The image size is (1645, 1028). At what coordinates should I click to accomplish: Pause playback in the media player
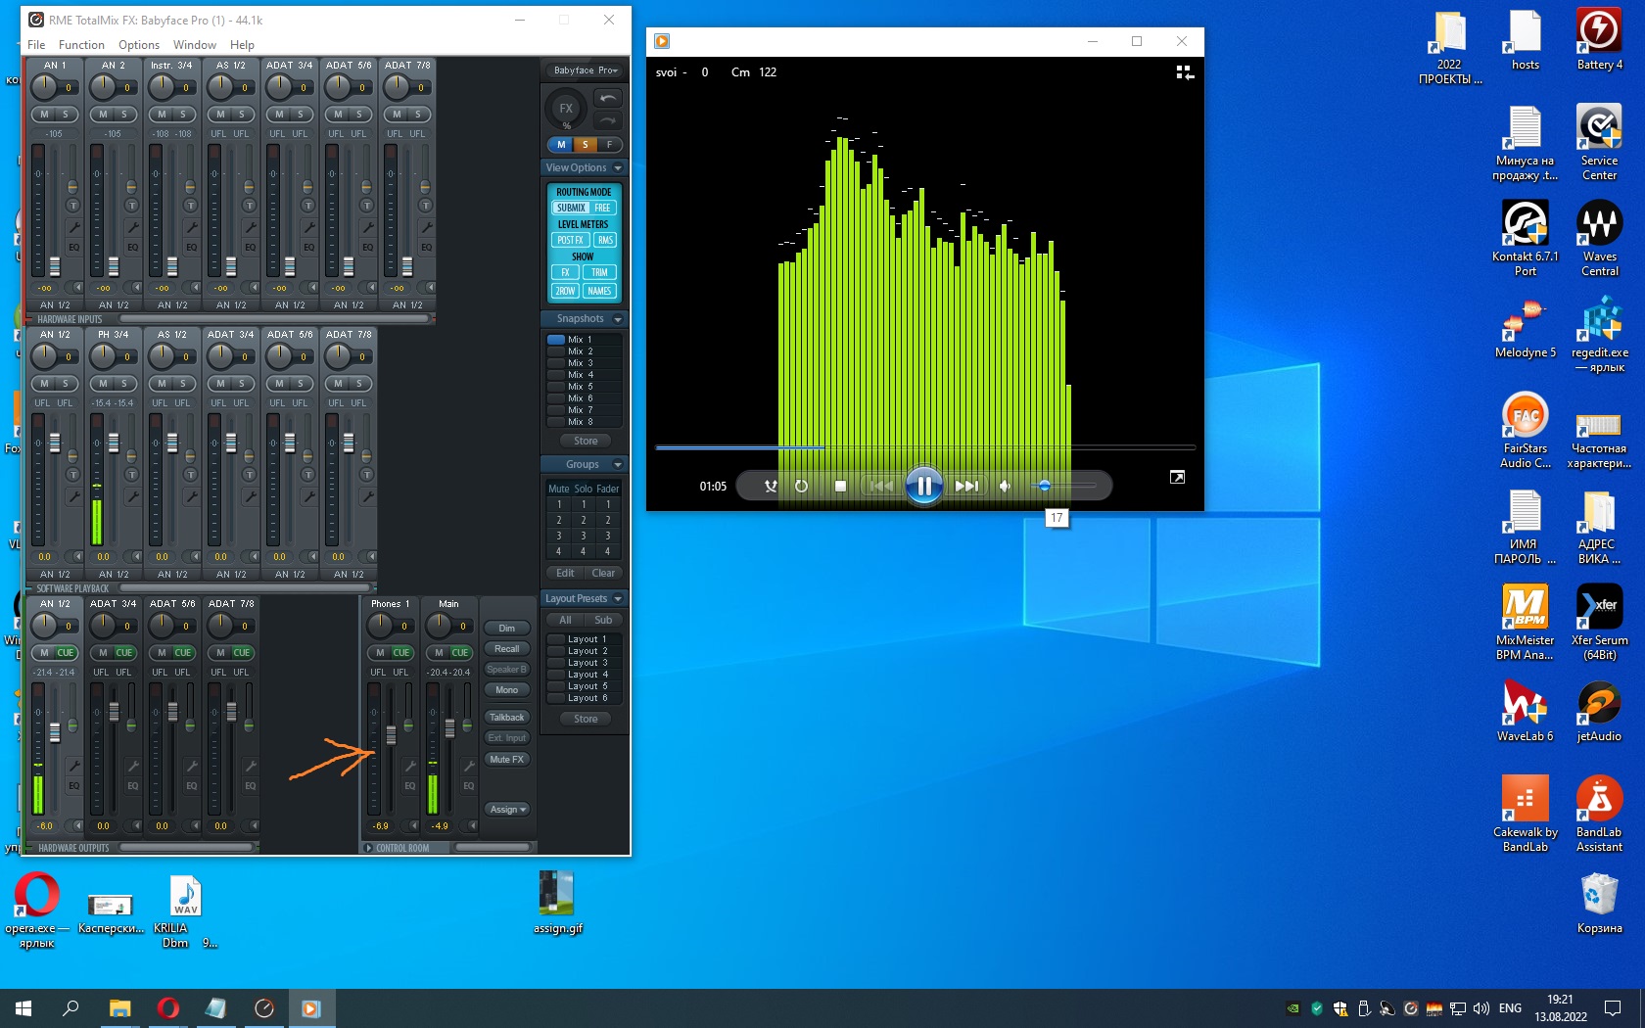click(x=923, y=486)
